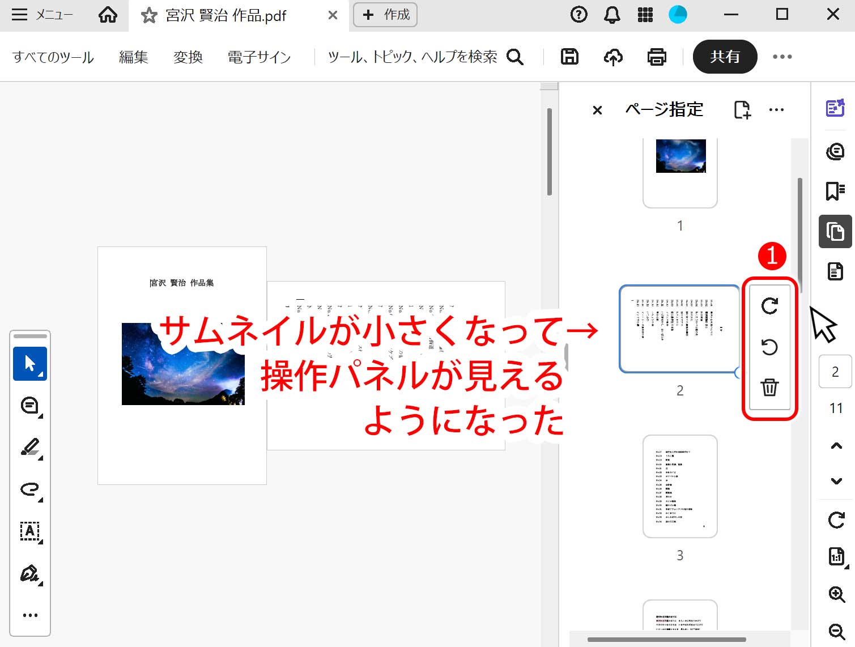The width and height of the screenshot is (855, 647).
Task: Go to previous page with up chevron
Action: click(836, 446)
